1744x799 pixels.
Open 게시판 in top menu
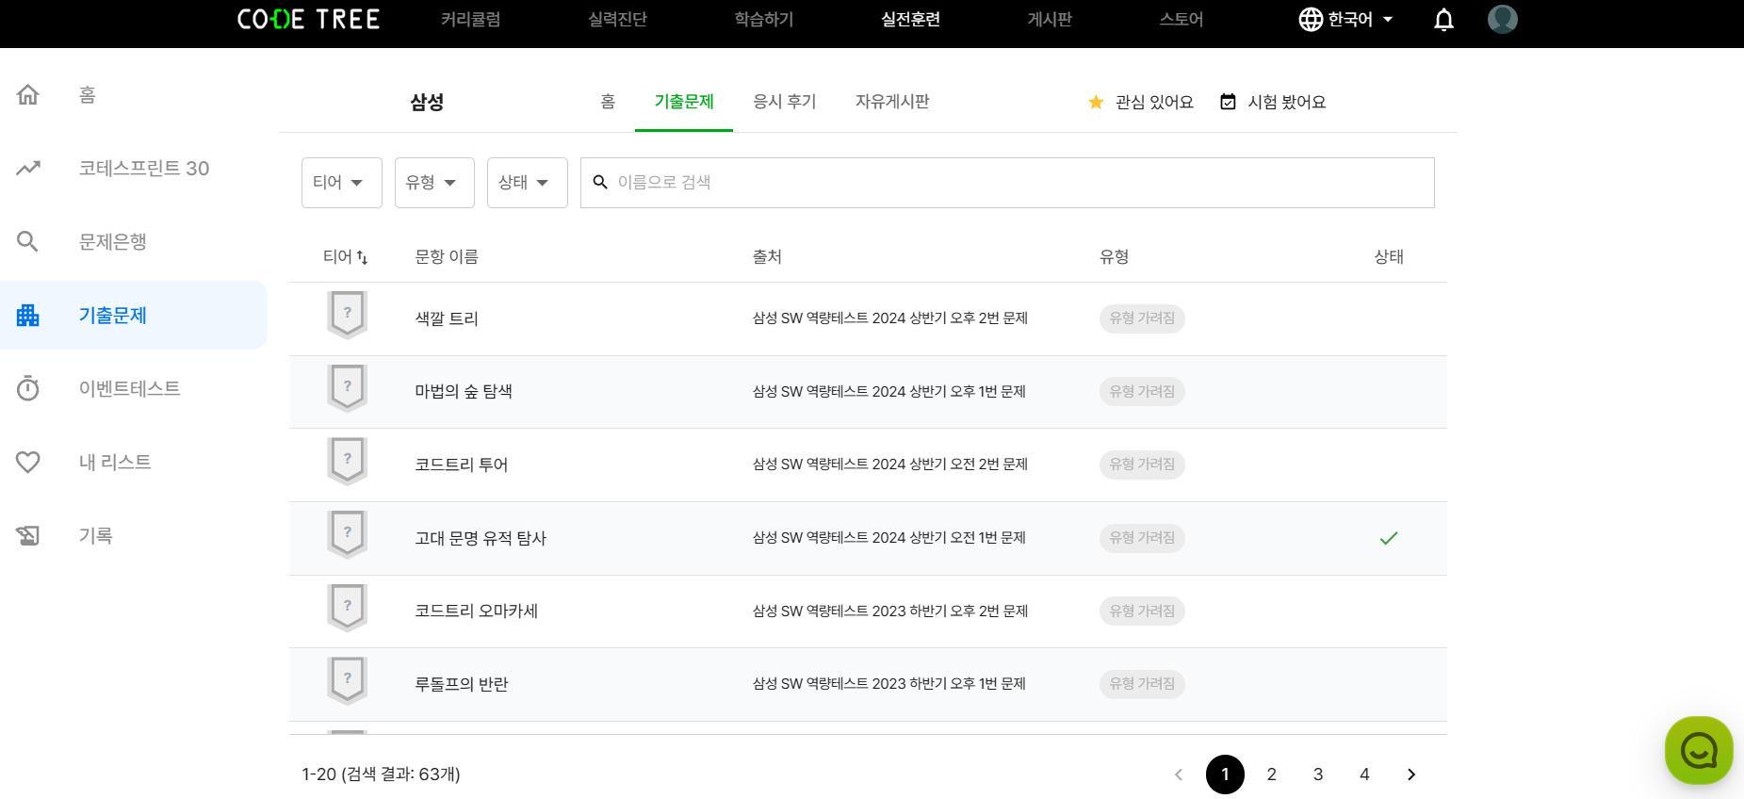coord(1050,19)
